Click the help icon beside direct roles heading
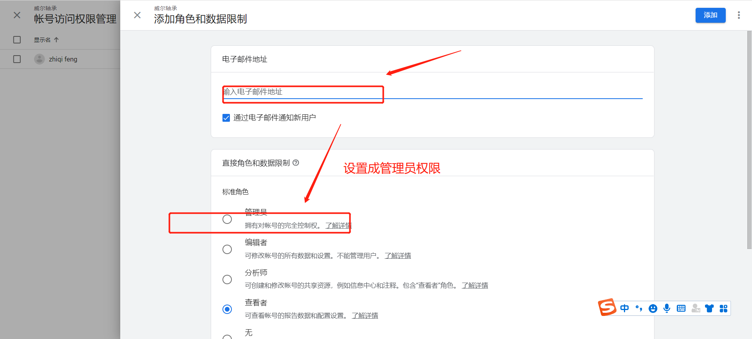The image size is (752, 339). [296, 163]
